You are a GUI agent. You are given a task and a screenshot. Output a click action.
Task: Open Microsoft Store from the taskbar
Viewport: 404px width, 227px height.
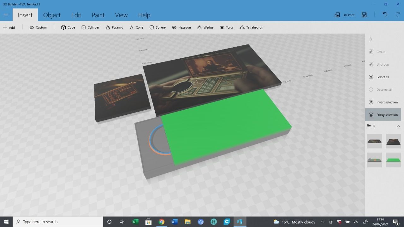click(148, 222)
